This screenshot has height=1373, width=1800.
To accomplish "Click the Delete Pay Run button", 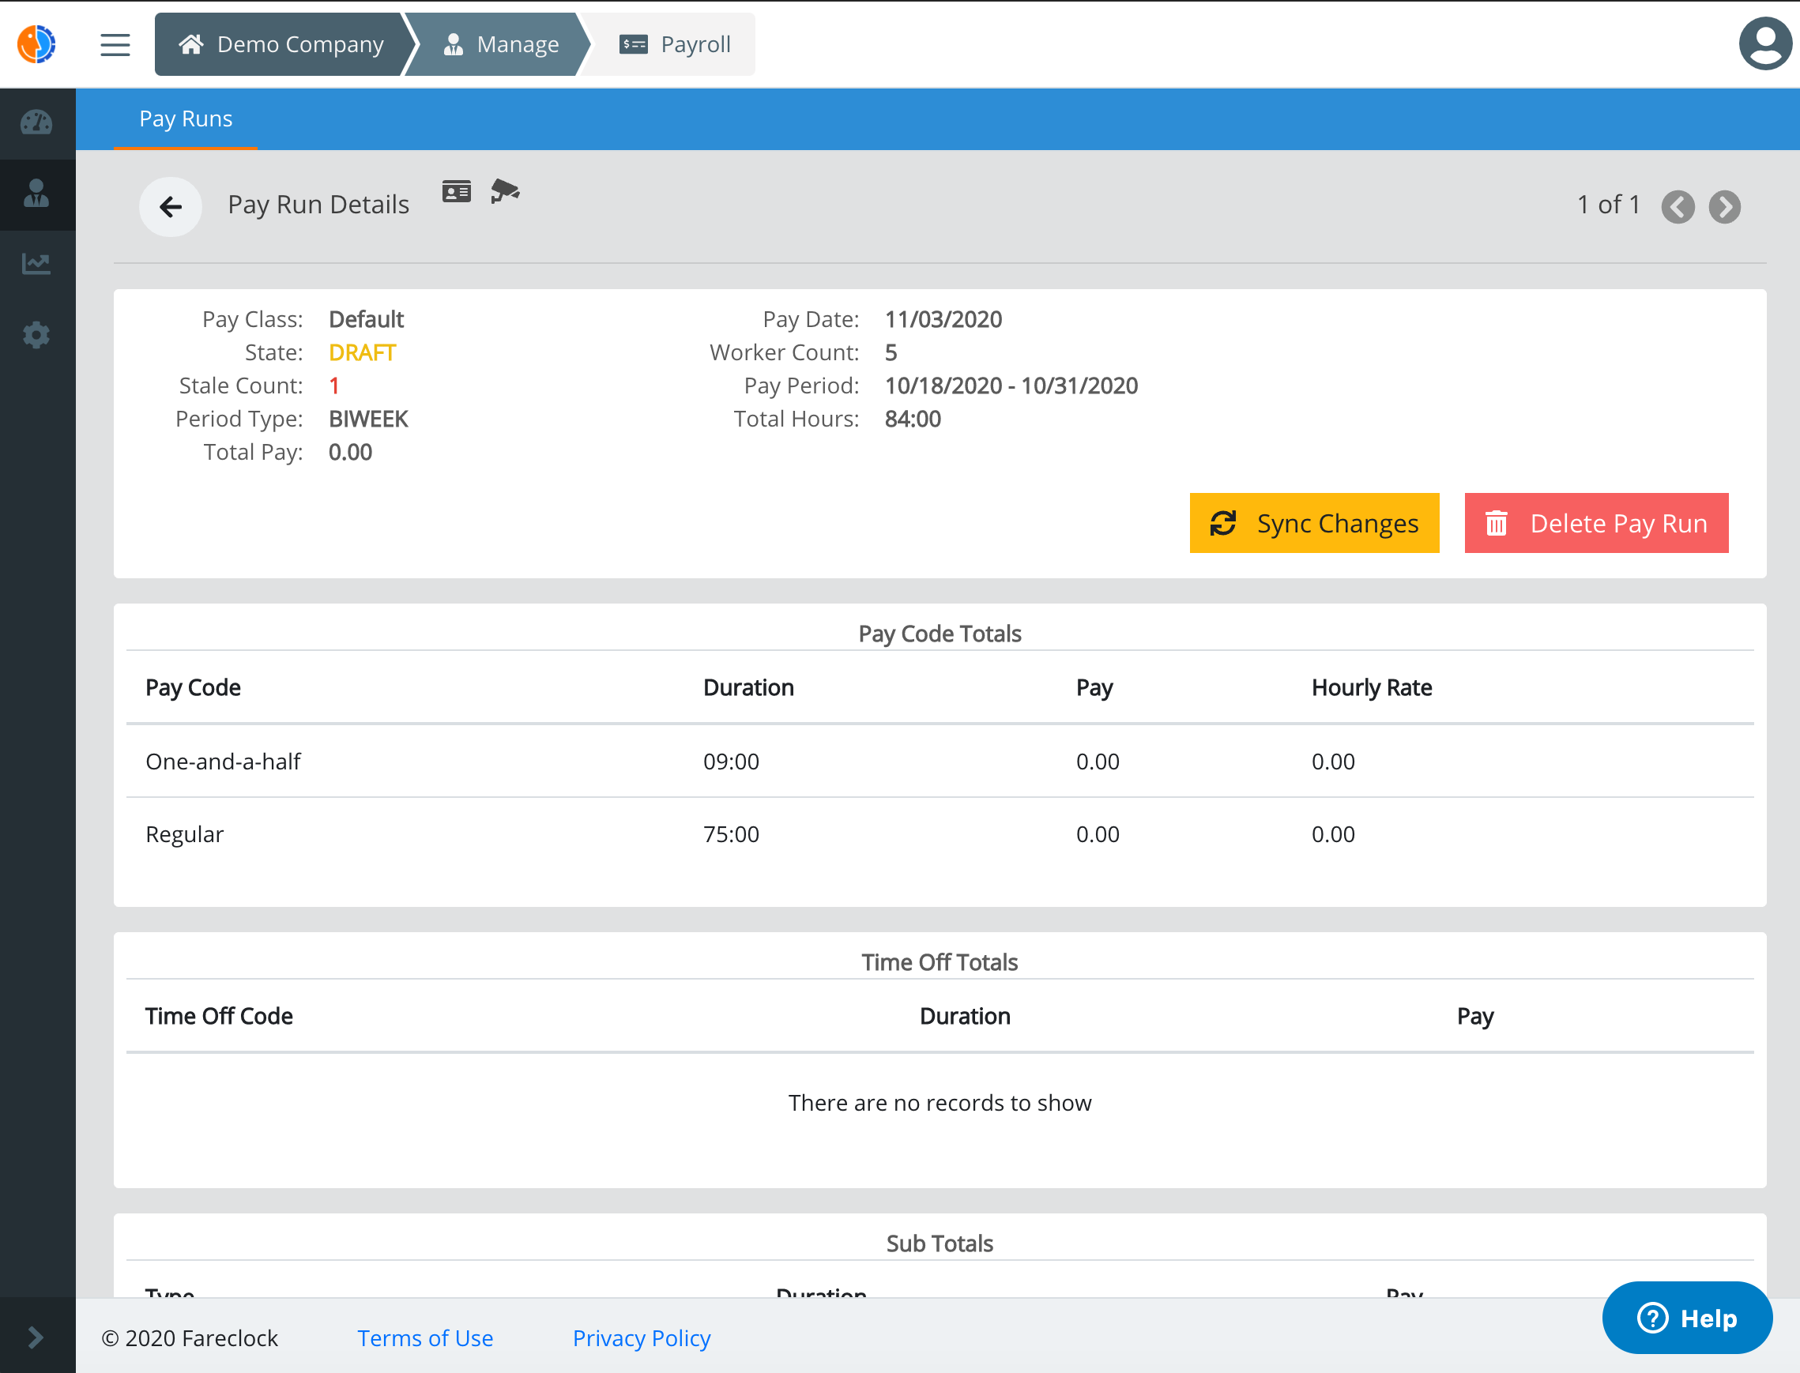I will pos(1595,523).
